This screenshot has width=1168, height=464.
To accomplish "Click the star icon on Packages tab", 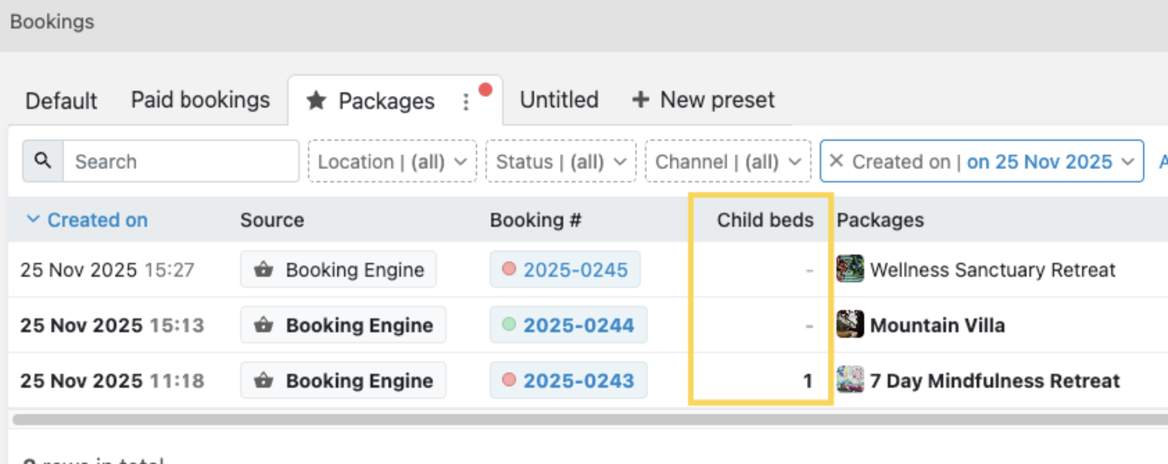I will [316, 100].
